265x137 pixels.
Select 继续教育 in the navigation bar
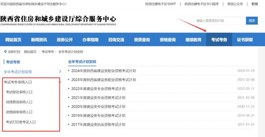[193, 40]
